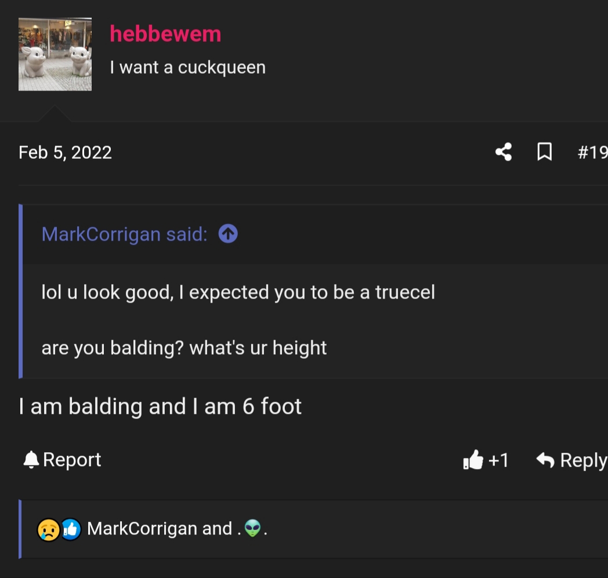The height and width of the screenshot is (578, 608).
Task: Click the +1 like label
Action: click(x=499, y=460)
